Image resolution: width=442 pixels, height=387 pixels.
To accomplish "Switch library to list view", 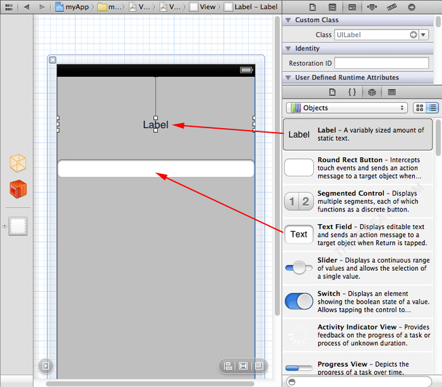I will pyautogui.click(x=433, y=108).
